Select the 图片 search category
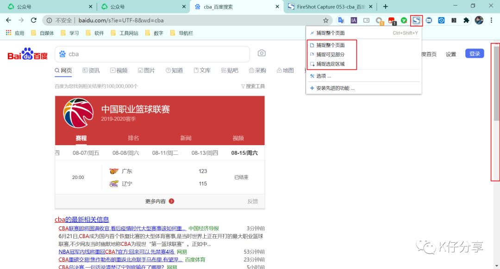Image resolution: width=500 pixels, height=269 pixels. (x=147, y=70)
